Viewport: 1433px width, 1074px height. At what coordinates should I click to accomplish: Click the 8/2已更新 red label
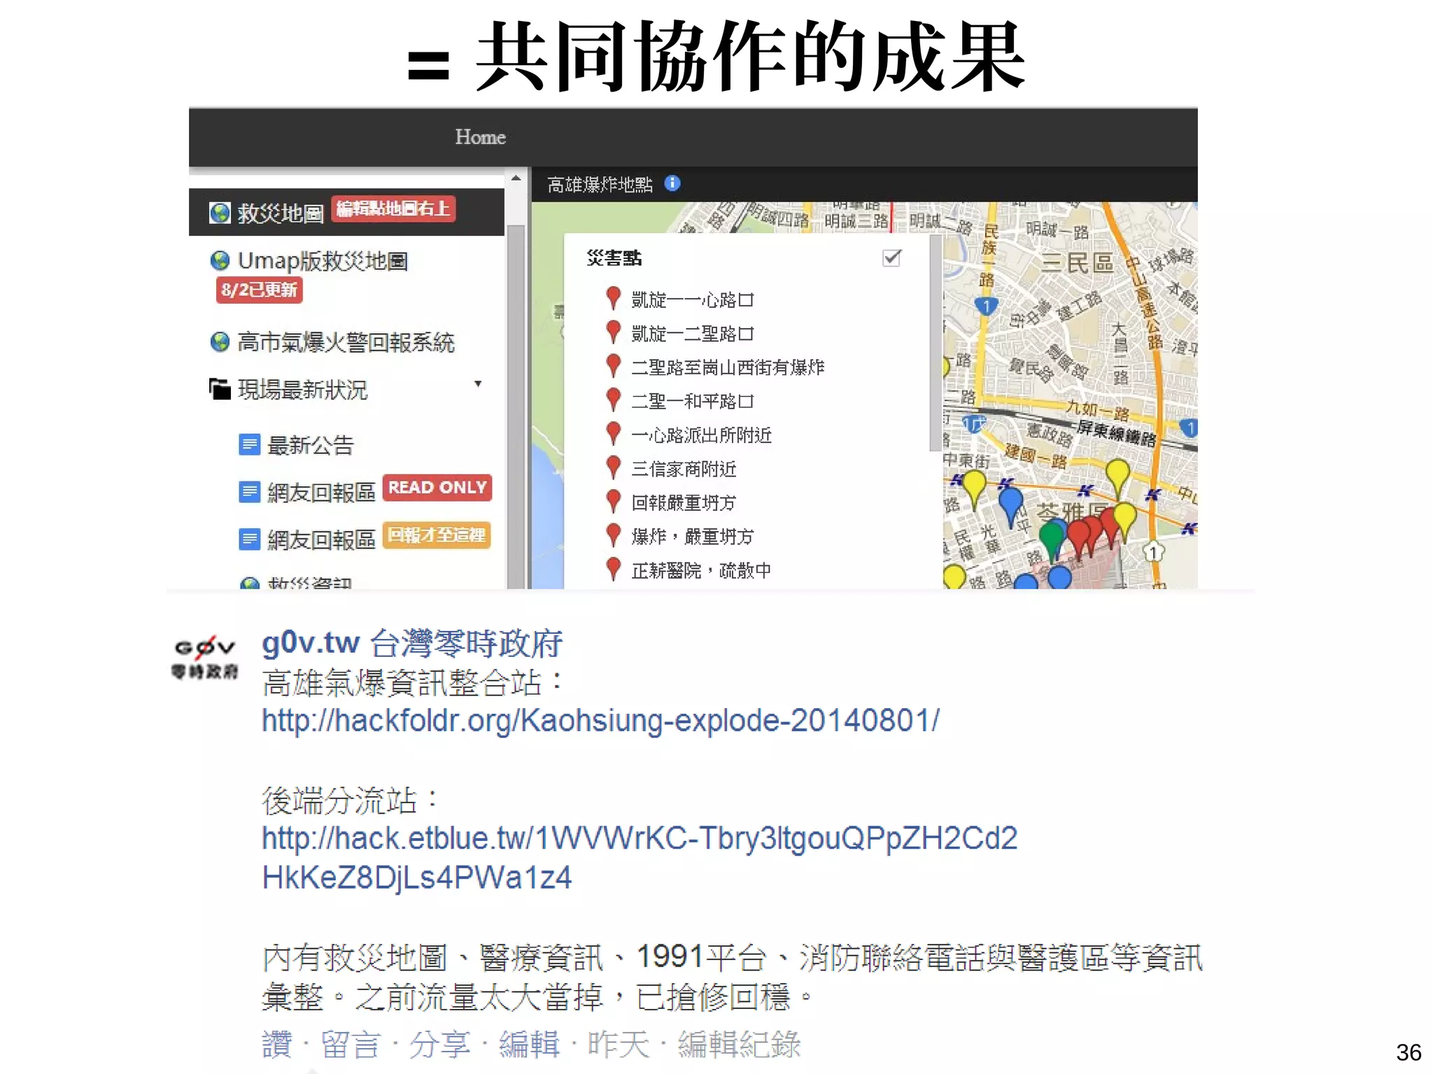tap(260, 290)
